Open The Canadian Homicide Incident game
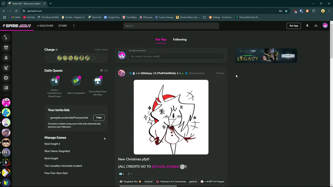This screenshot has width=333, height=187. click(x=63, y=166)
